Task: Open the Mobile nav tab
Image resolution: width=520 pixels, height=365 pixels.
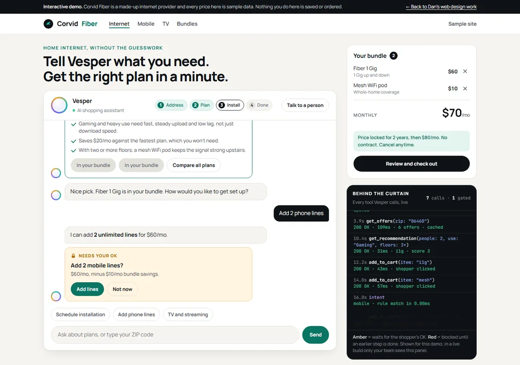Action: pos(146,24)
